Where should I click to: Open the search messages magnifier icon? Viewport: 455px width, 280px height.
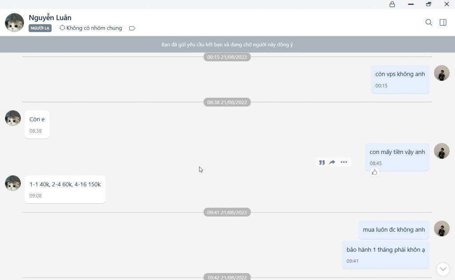pos(429,22)
